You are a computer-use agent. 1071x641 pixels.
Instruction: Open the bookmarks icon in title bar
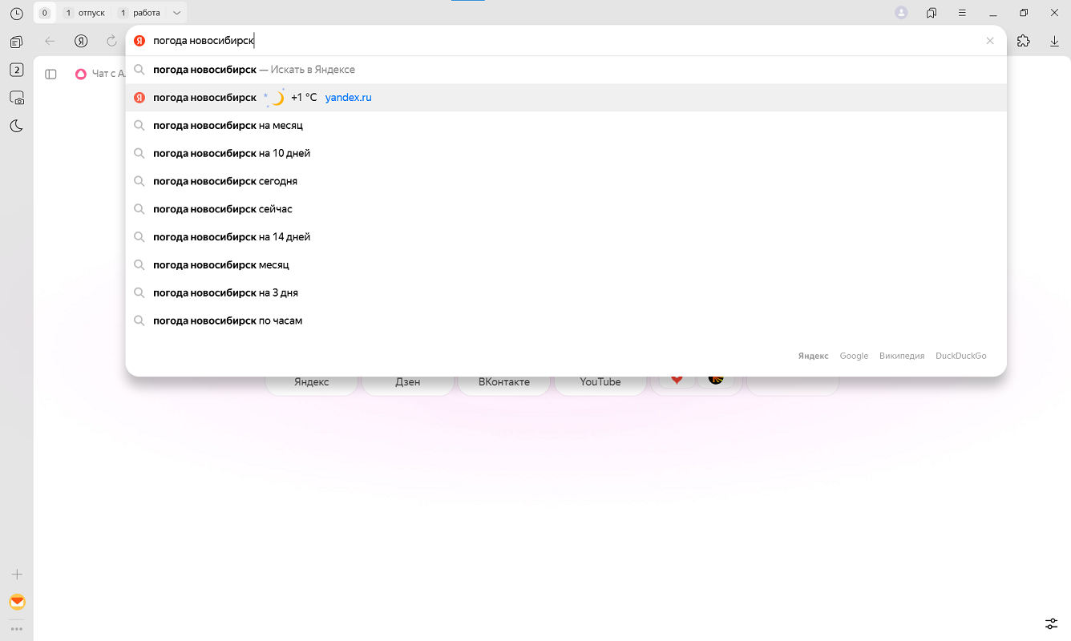[932, 13]
